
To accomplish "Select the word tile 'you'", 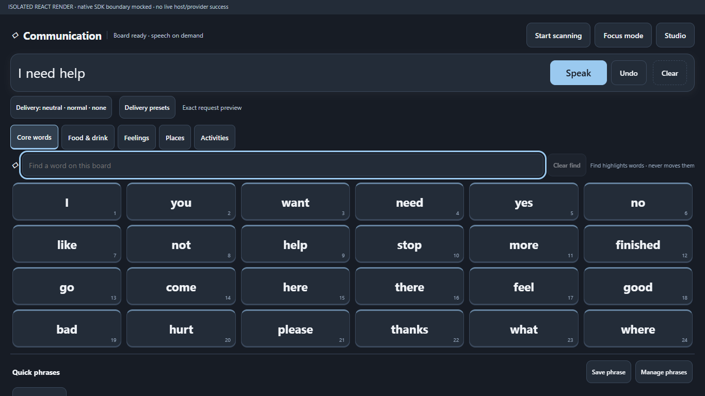I will (181, 202).
